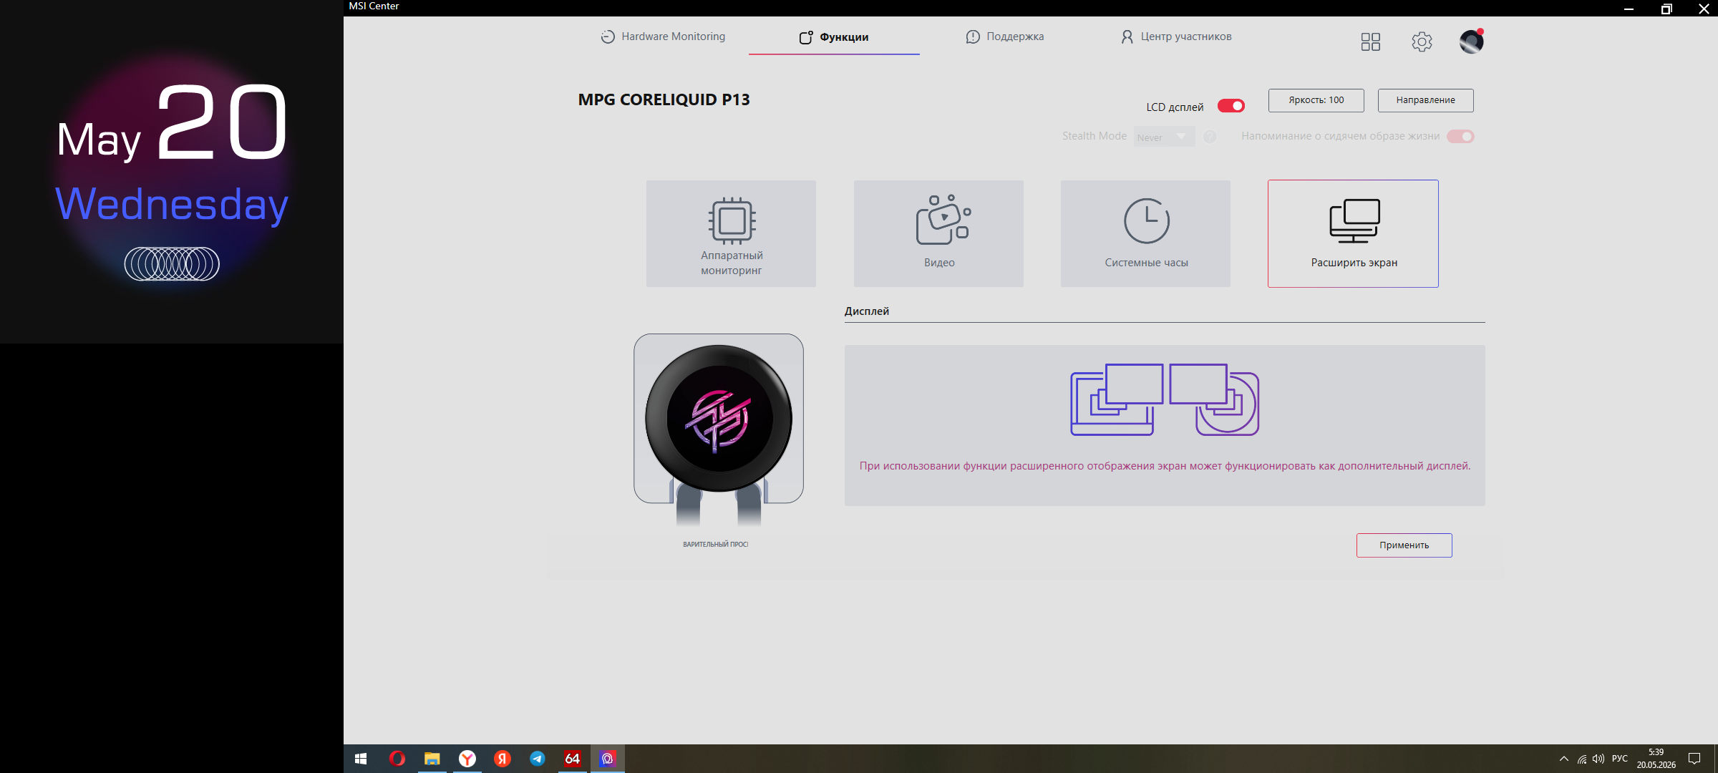The width and height of the screenshot is (1718, 773).
Task: Open Telegram from the taskbar
Action: 538,759
